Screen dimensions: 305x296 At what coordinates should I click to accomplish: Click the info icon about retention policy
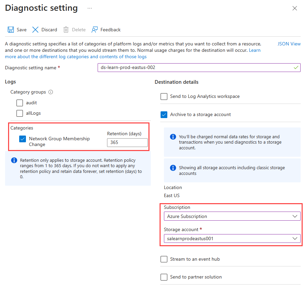pyautogui.click(x=14, y=160)
